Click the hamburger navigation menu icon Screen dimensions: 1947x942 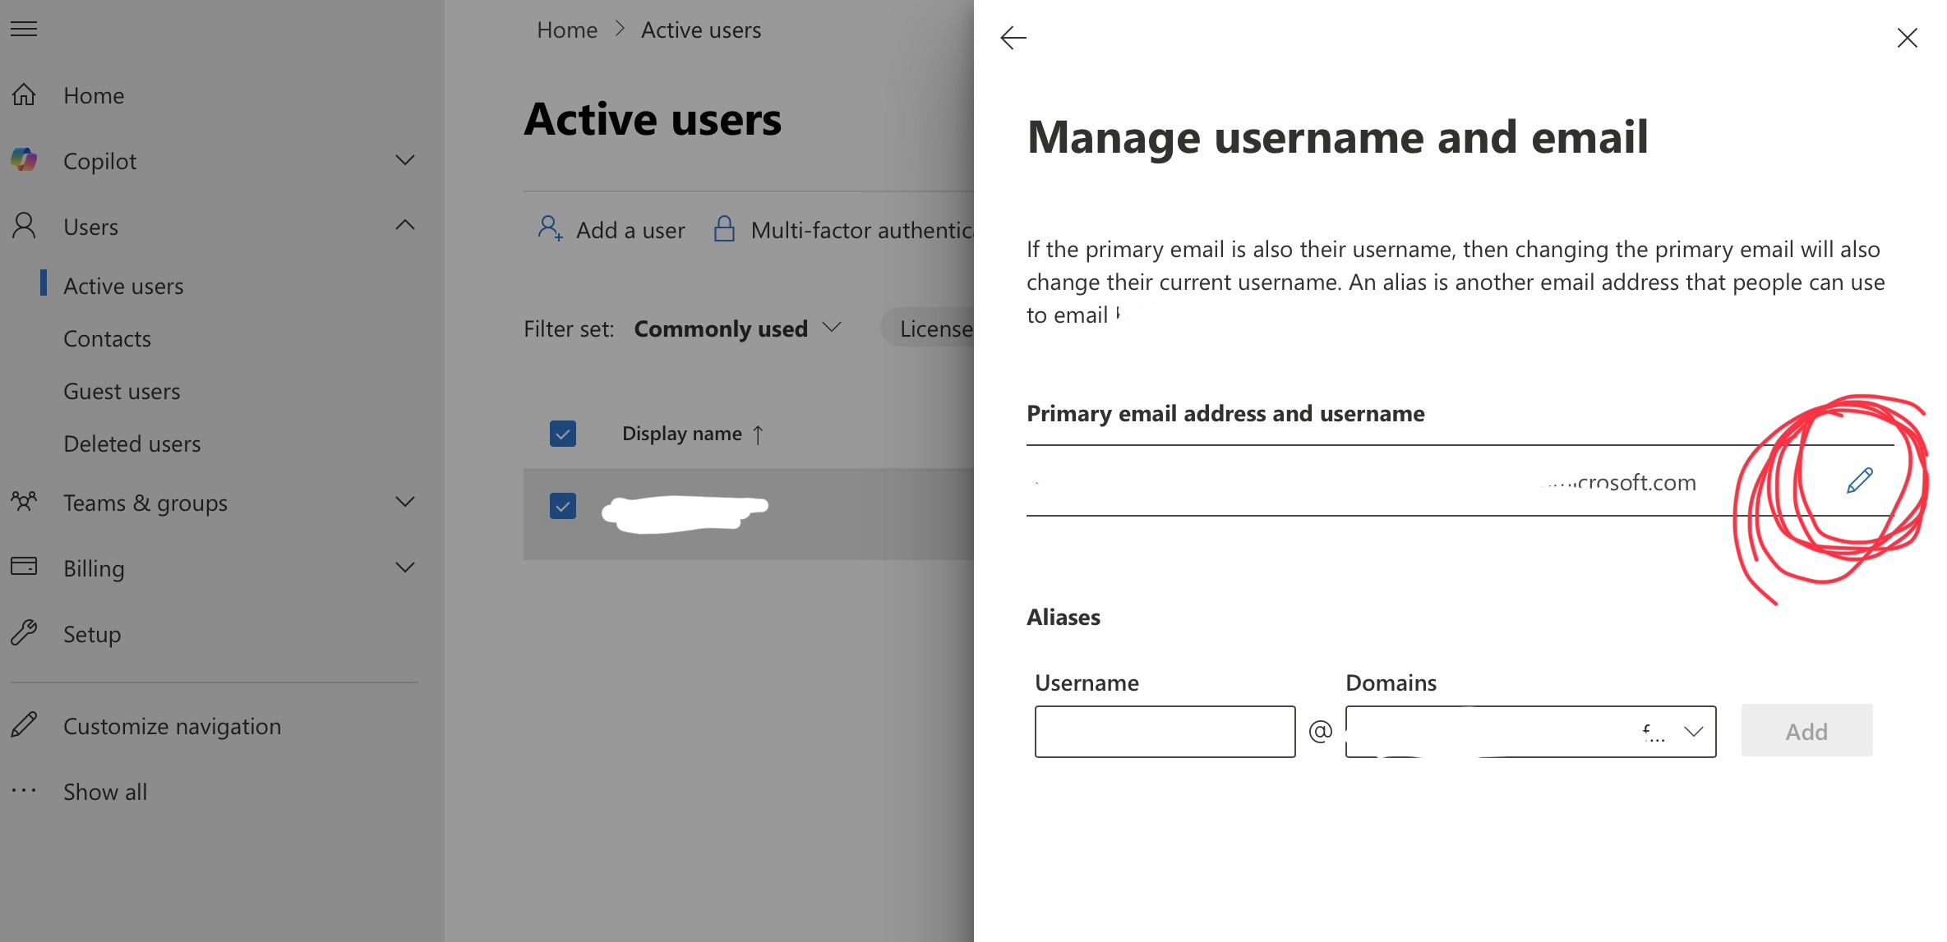[24, 29]
